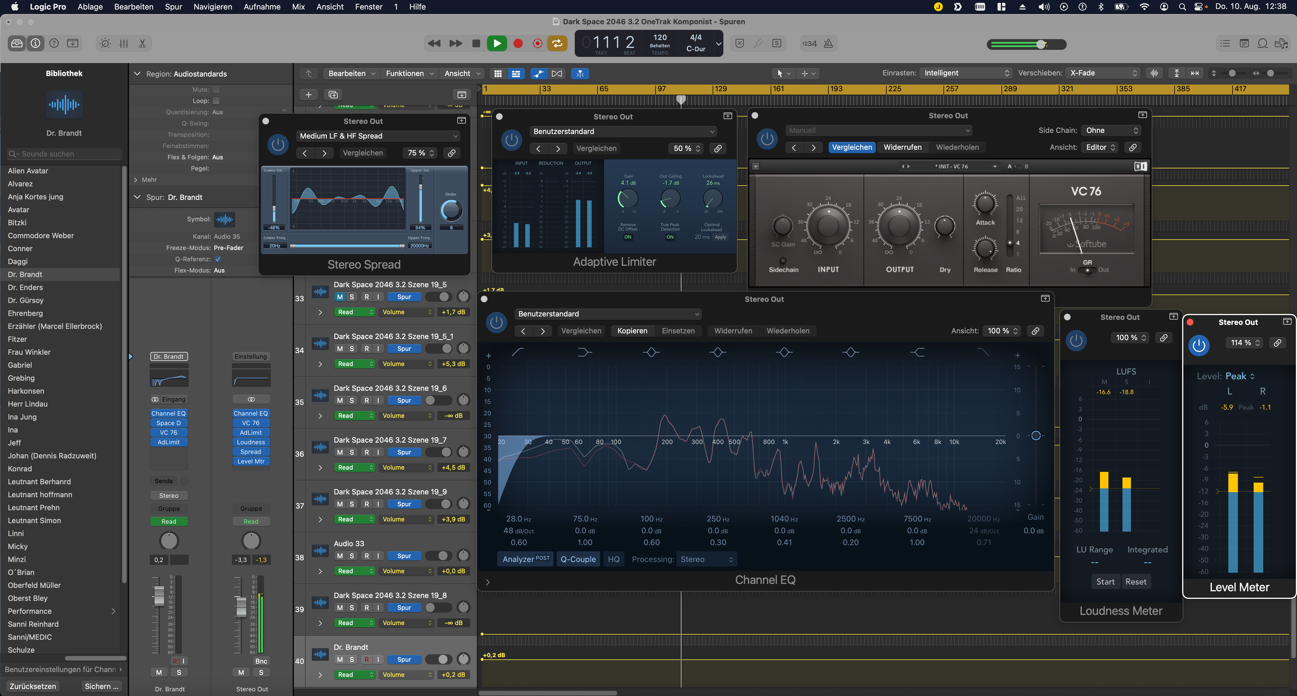Open the Editors scissors icon
The image size is (1297, 696).
pos(142,43)
